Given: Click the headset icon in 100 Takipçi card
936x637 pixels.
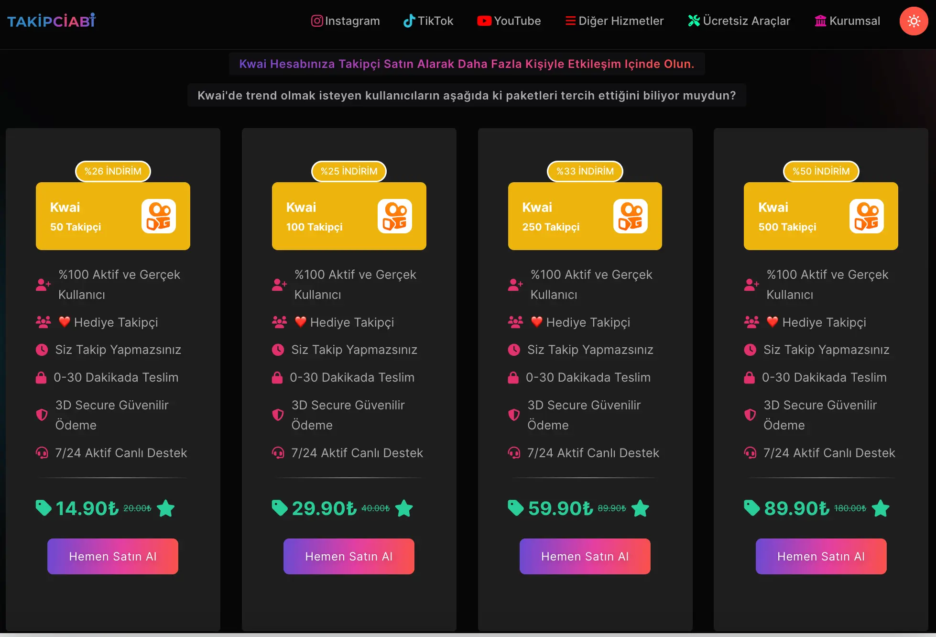Looking at the screenshot, I should (x=278, y=452).
